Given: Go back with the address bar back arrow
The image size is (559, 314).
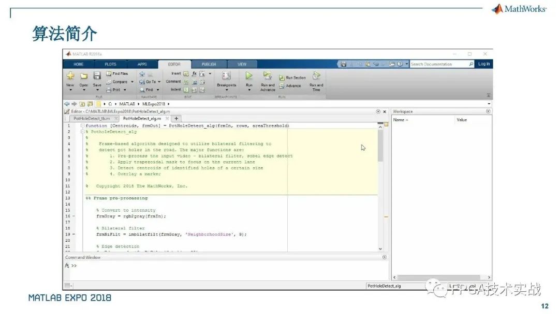Looking at the screenshot, I should [67, 104].
